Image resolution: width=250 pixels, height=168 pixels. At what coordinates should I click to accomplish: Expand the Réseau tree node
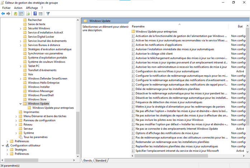[x=16, y=125]
